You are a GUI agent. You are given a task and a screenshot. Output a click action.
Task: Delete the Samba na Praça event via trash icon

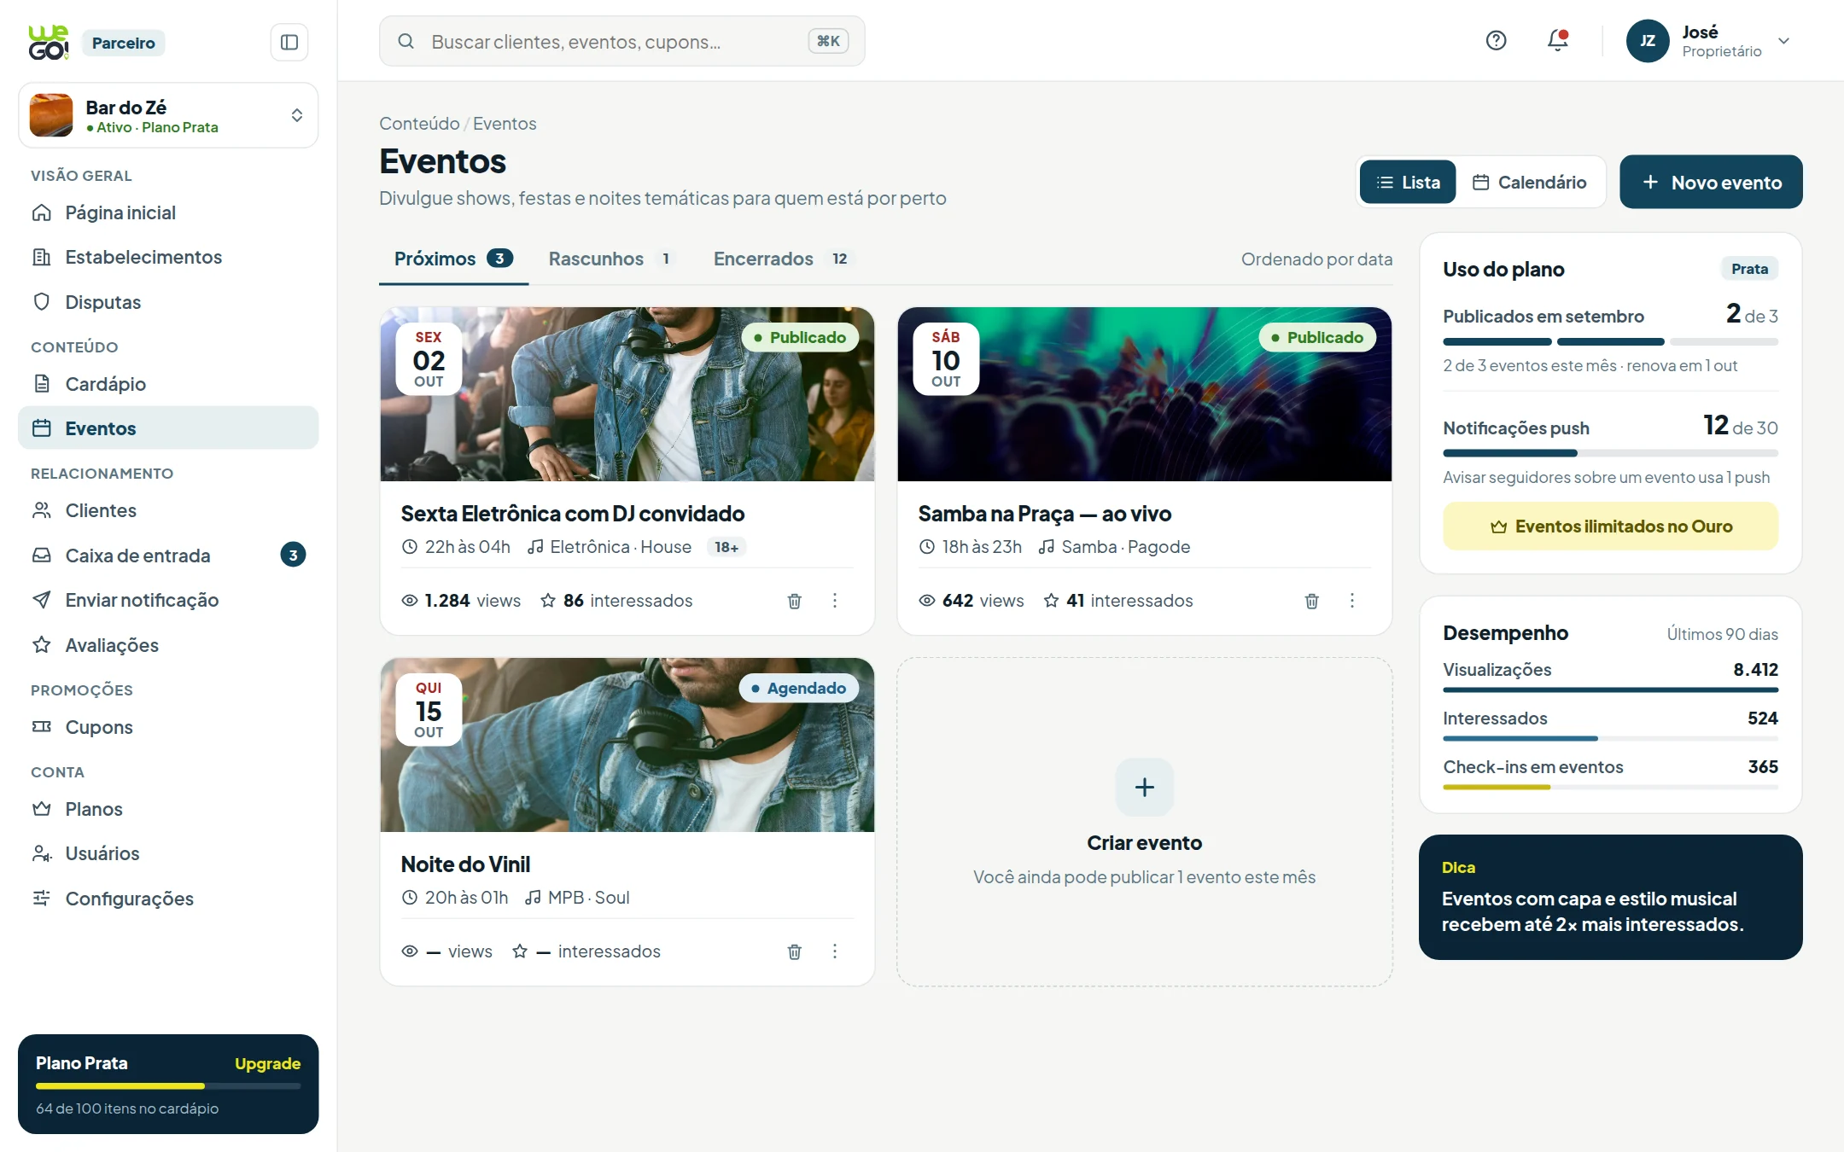(1311, 601)
